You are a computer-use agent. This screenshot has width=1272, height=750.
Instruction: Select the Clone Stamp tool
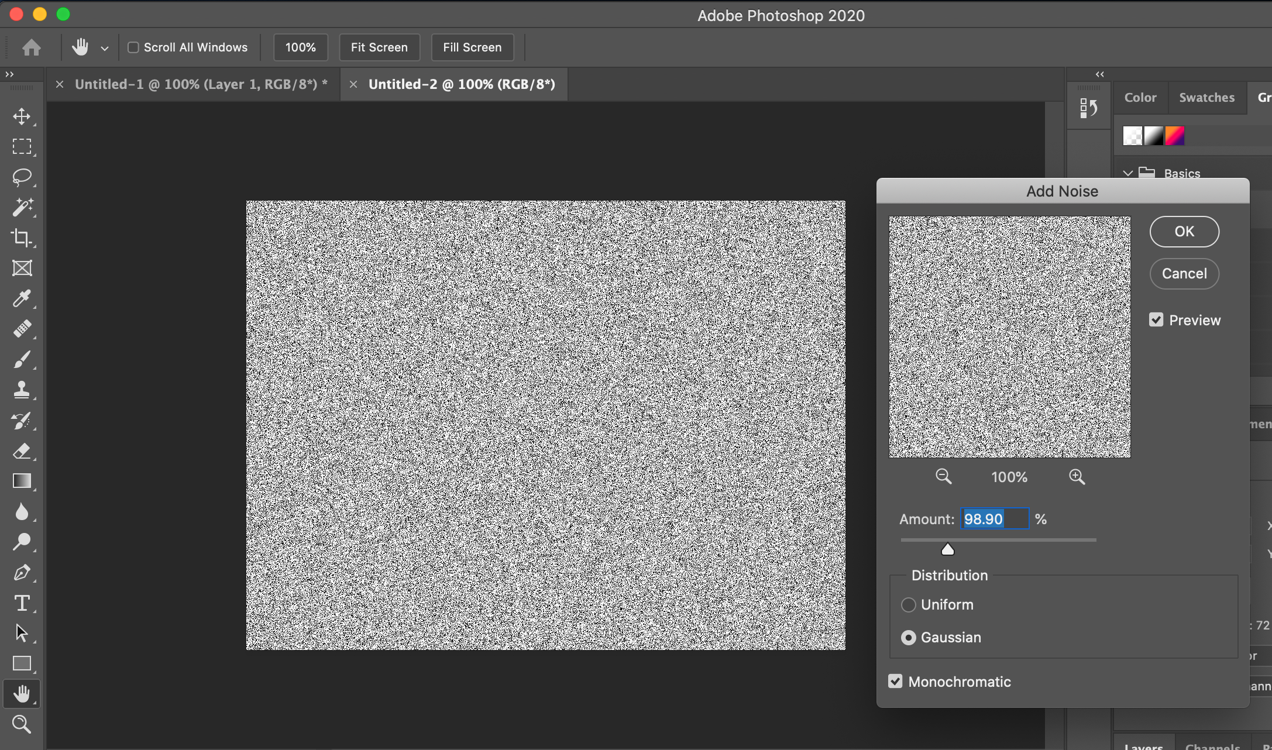[x=22, y=390]
